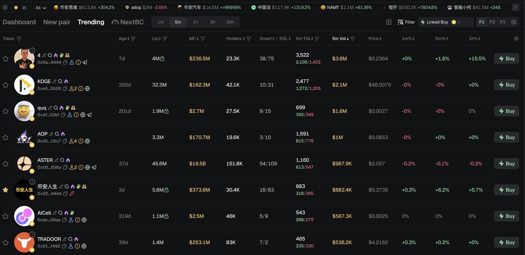
Task: Select the 1h timeframe
Action: tap(195, 22)
